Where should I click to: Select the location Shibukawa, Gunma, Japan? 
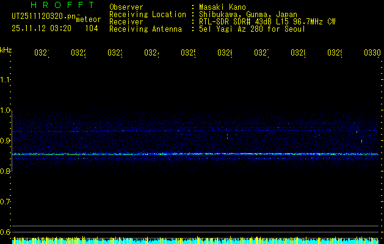click(248, 15)
